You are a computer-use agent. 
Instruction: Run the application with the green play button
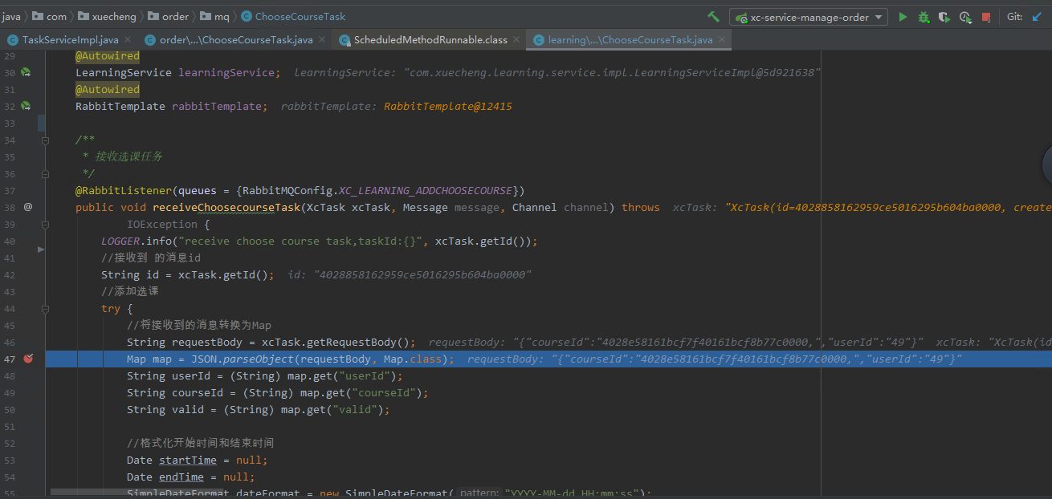(903, 17)
